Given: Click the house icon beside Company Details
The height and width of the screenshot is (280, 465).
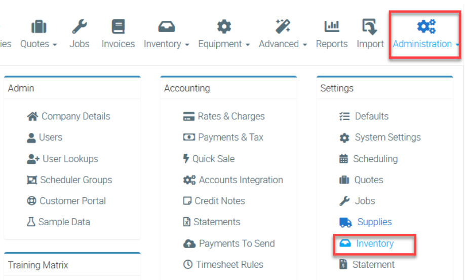Looking at the screenshot, I should [32, 116].
